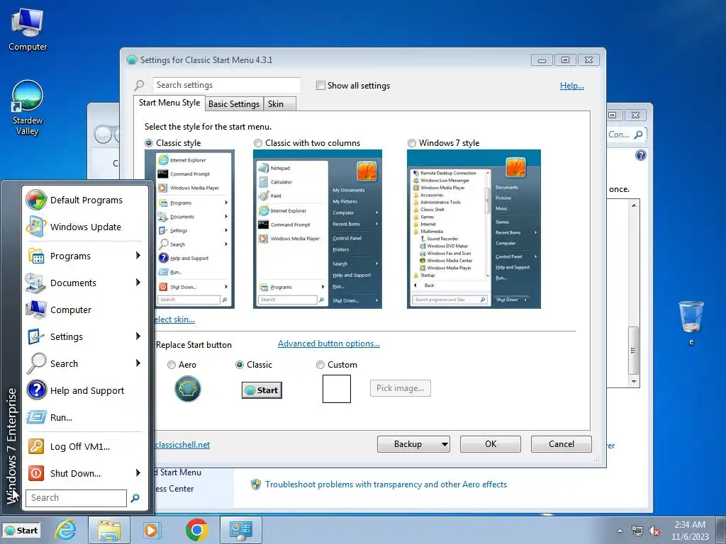This screenshot has height=544, width=726.
Task: Select Classic style radio button
Action: [x=149, y=143]
